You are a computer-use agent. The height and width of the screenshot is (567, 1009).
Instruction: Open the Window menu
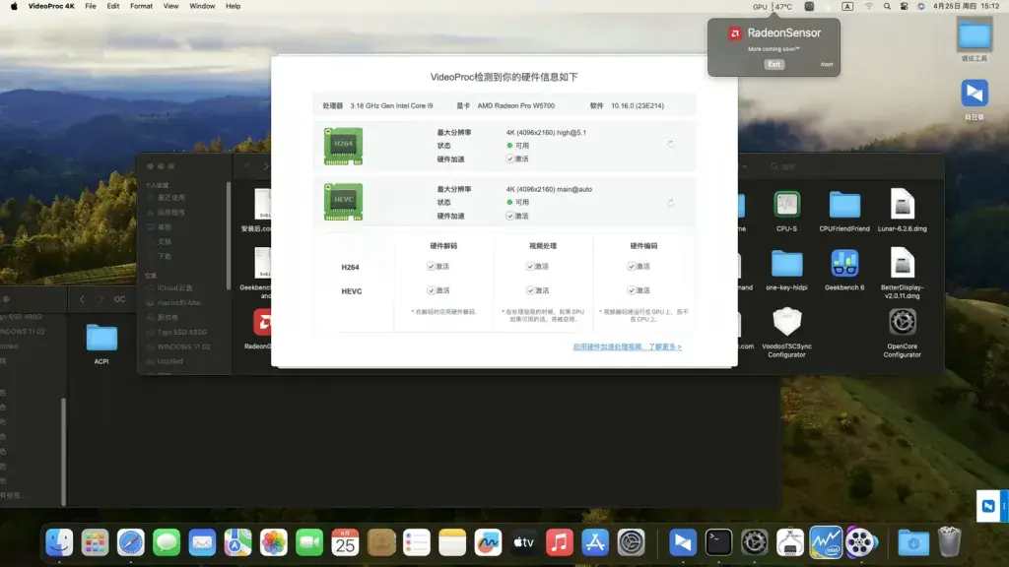coord(202,7)
